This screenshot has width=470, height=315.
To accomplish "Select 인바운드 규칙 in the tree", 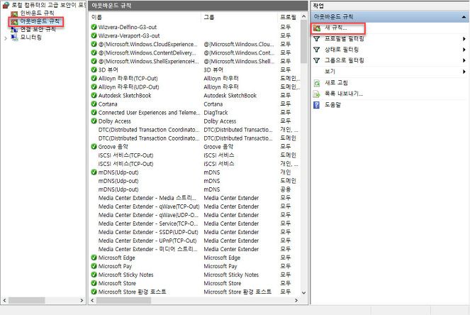I will [x=37, y=13].
